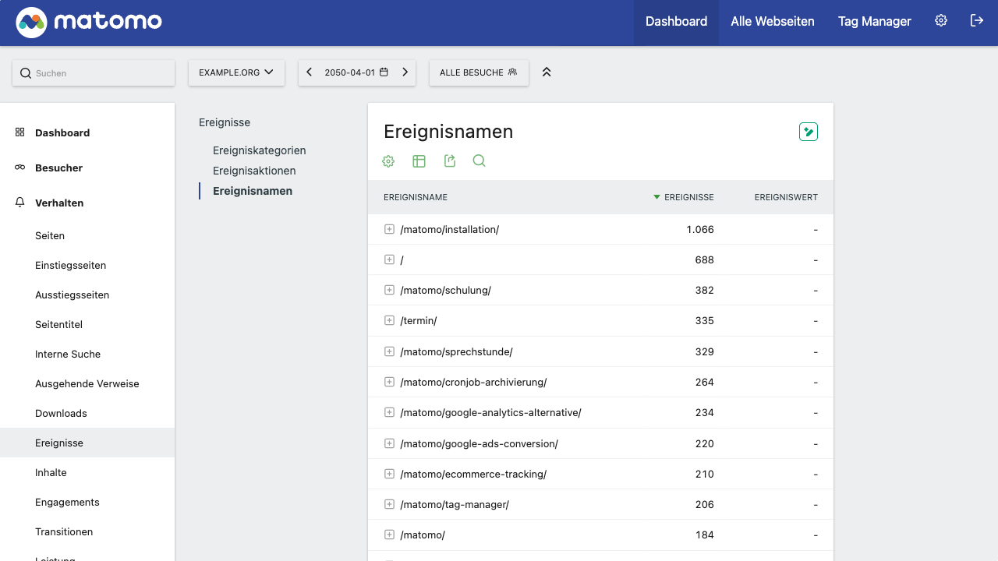Click the sort arrow by Ereignisse column
The height and width of the screenshot is (561, 998).
point(656,197)
